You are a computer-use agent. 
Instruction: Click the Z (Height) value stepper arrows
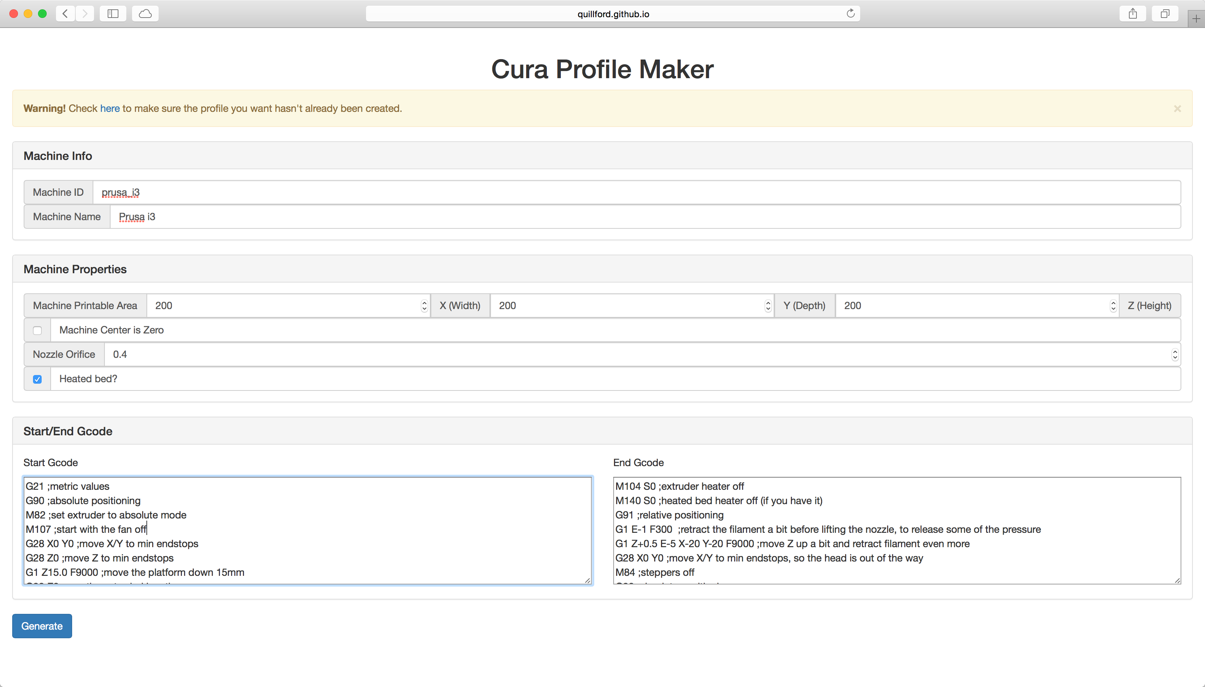point(1113,306)
